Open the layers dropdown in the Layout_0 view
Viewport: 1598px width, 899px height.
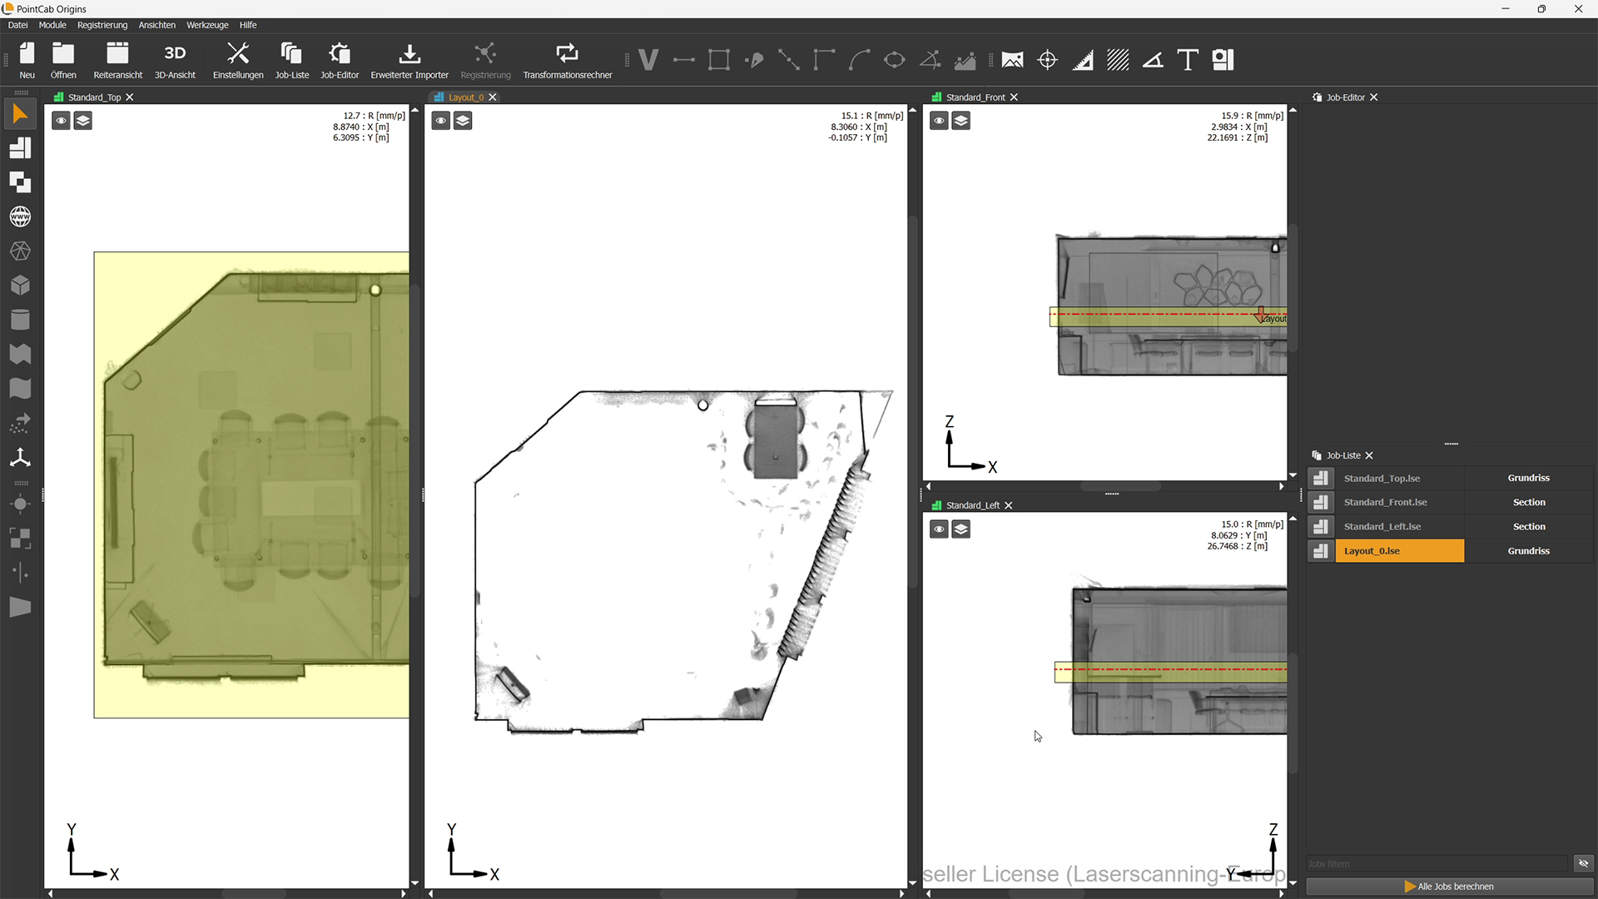(x=464, y=122)
